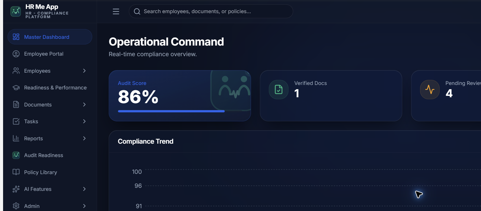
Task: Expand the Employees submenu chevron
Action: tap(84, 71)
